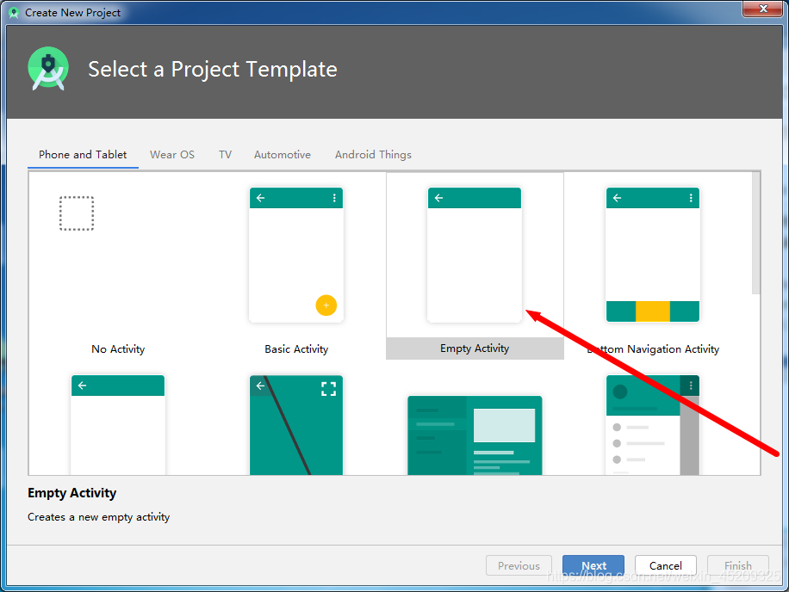This screenshot has width=789, height=592.
Task: Click the Cancel button
Action: [666, 565]
